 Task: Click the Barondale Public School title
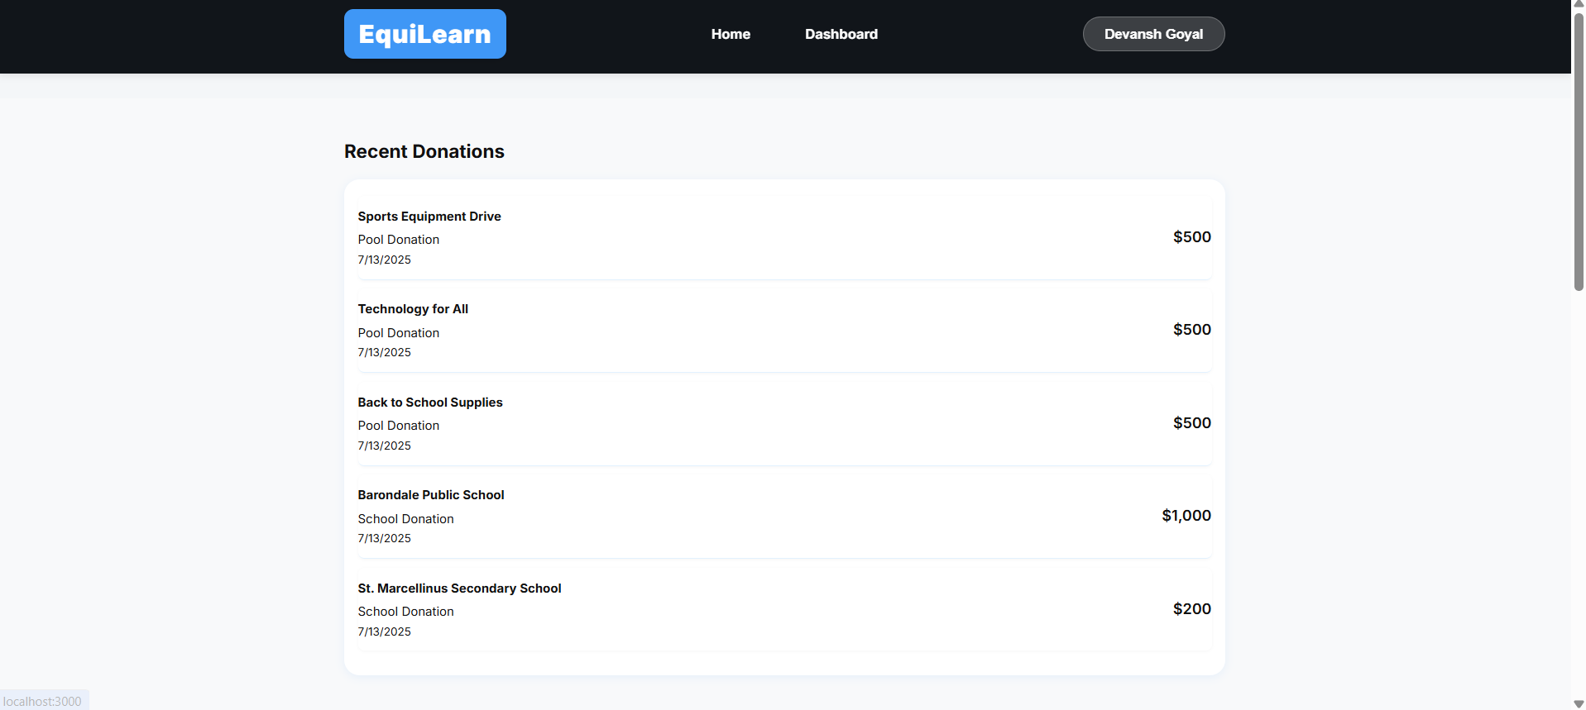[x=431, y=494]
